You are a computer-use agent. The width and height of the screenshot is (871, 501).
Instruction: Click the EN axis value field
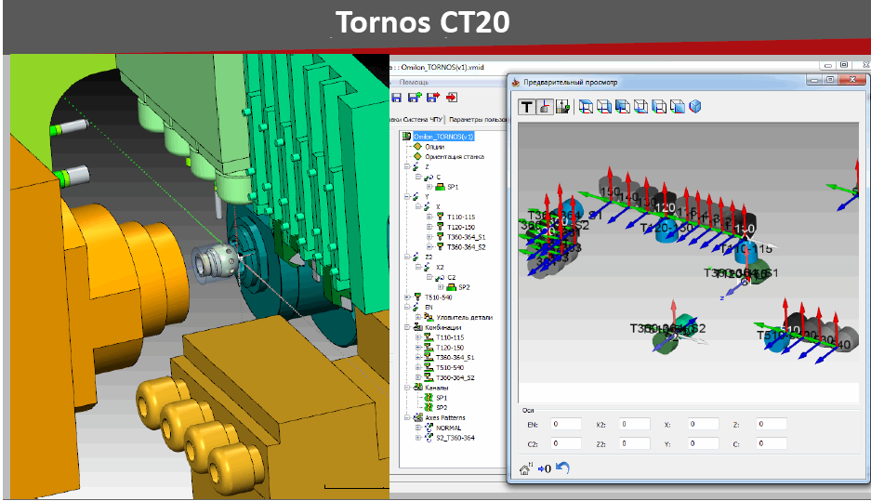(x=566, y=425)
